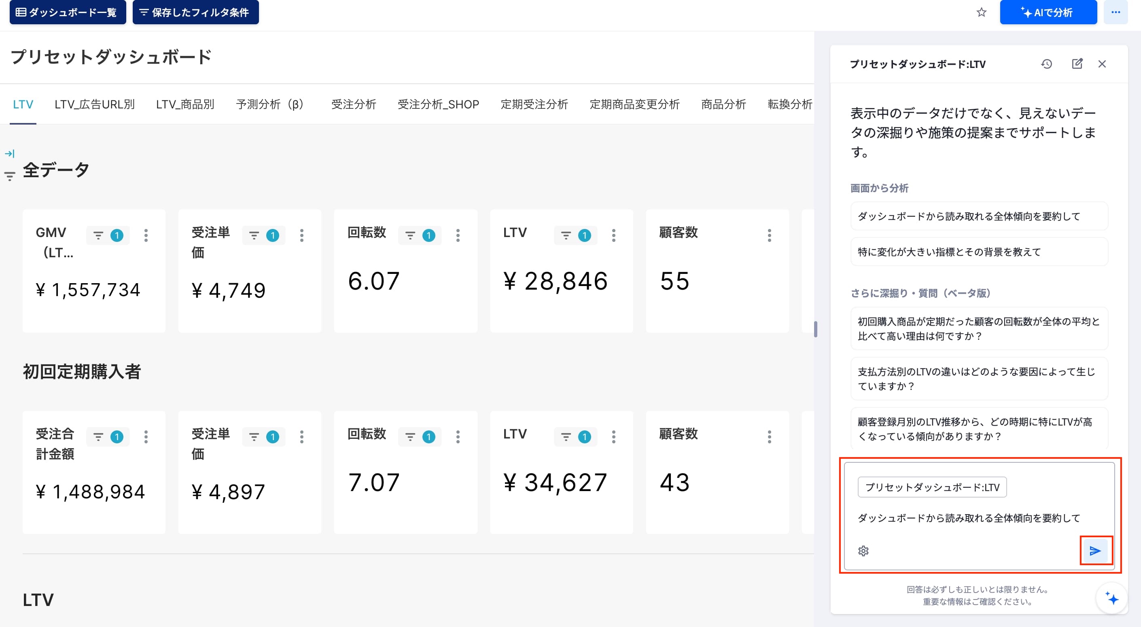Open LTV kebab menu in 初回定期購入者

[x=613, y=436]
